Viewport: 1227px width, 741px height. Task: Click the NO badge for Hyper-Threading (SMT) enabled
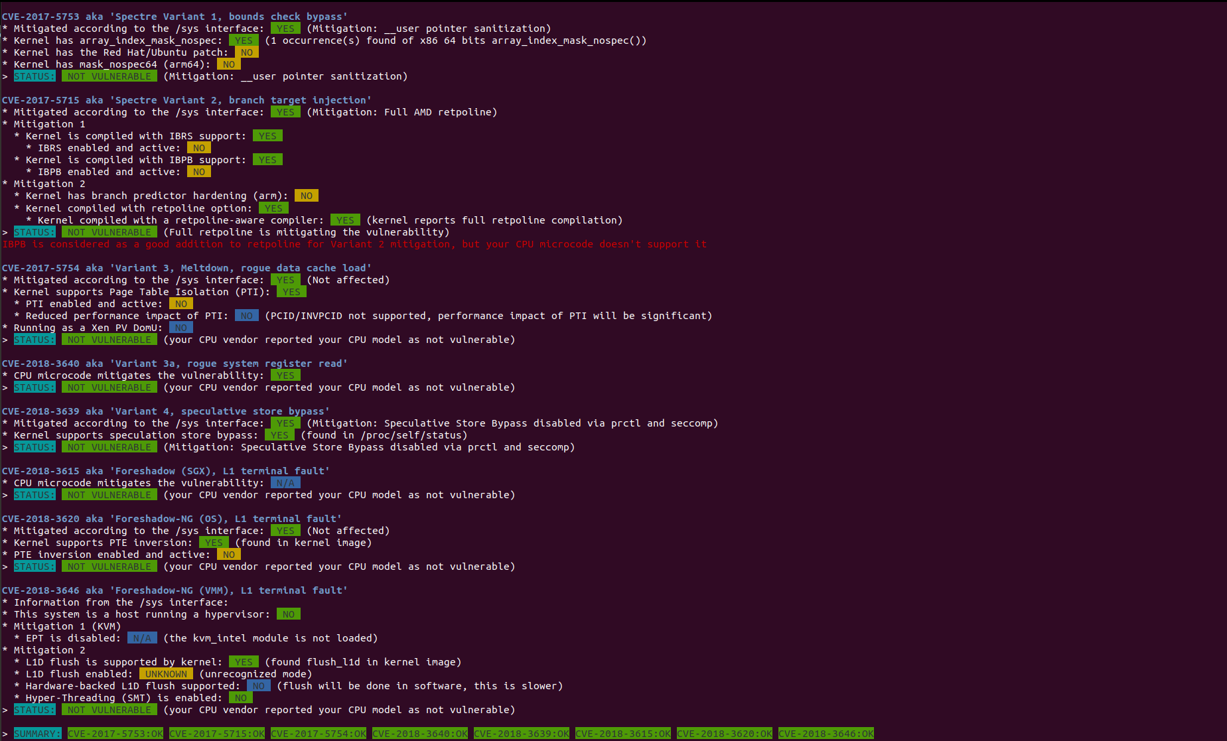[x=240, y=697]
